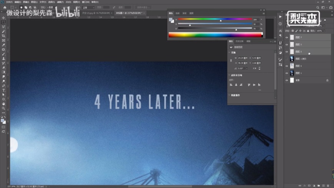
Task: Click Flip Vertical icon in Properties panel
Action: (260, 68)
